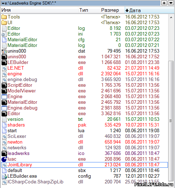Select Editor ini gear icon
Viewport: 175px width, 188px height.
point(4,34)
